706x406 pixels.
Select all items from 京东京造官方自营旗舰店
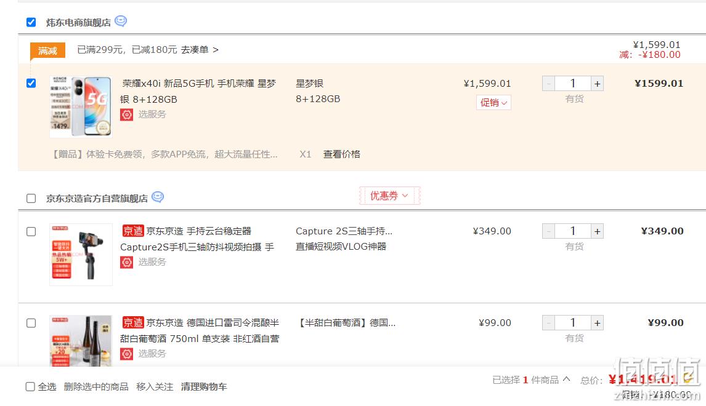[31, 198]
